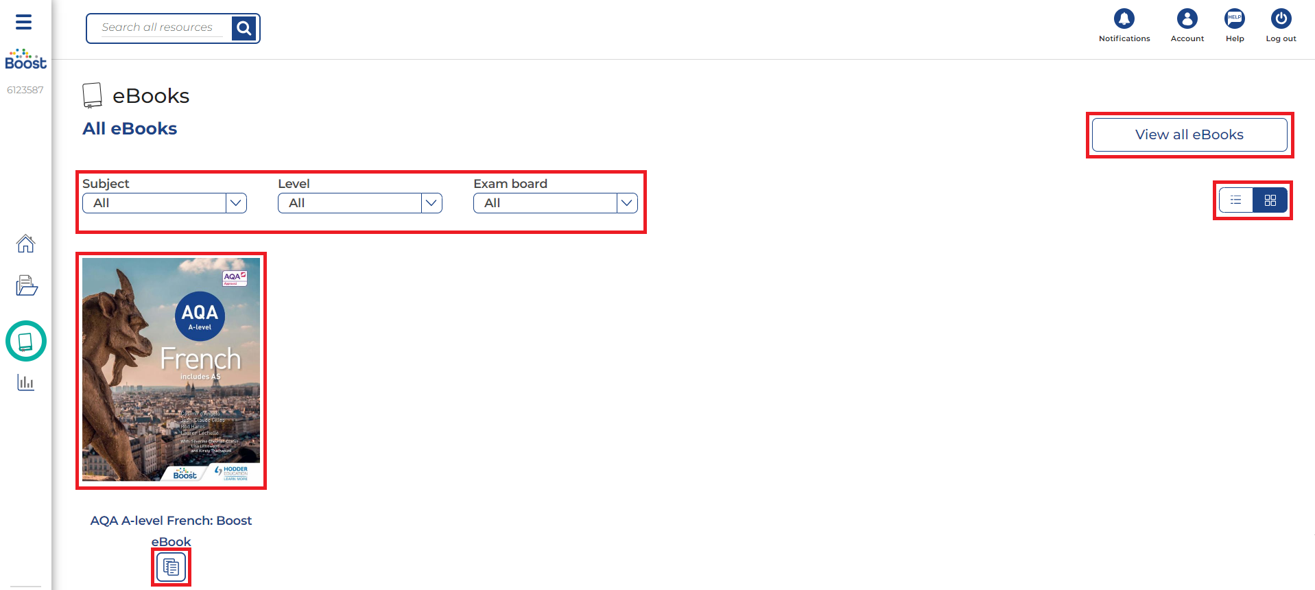This screenshot has height=590, width=1315.
Task: Switch to grid view
Action: tap(1270, 200)
